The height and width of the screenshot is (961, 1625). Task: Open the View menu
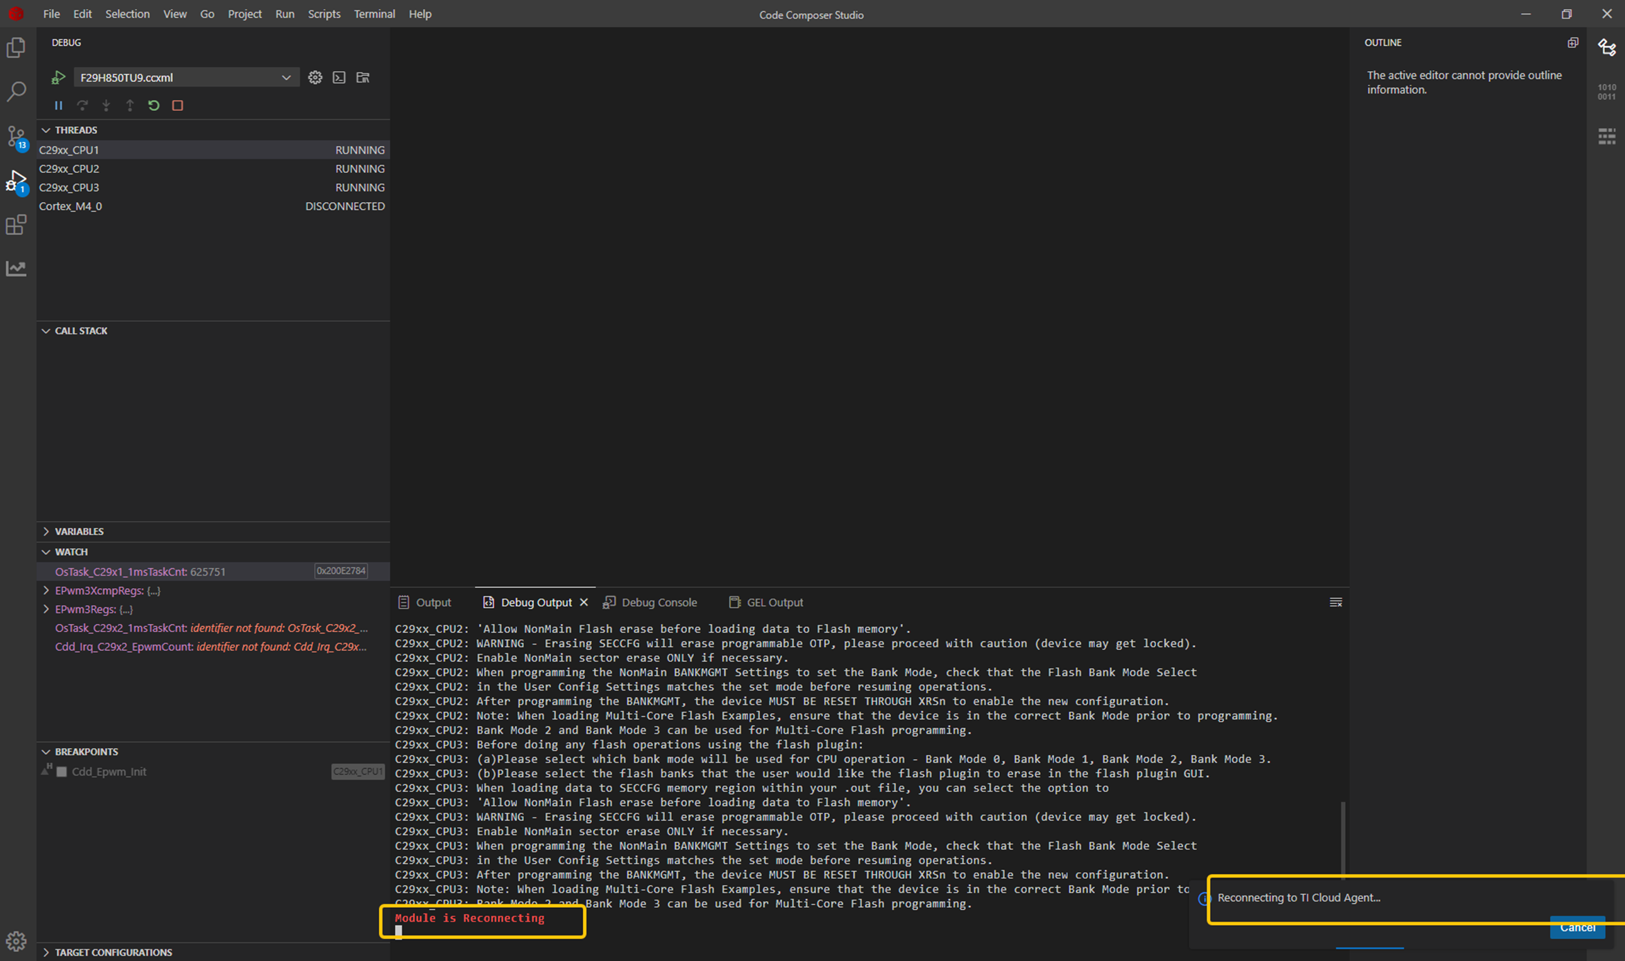(175, 14)
